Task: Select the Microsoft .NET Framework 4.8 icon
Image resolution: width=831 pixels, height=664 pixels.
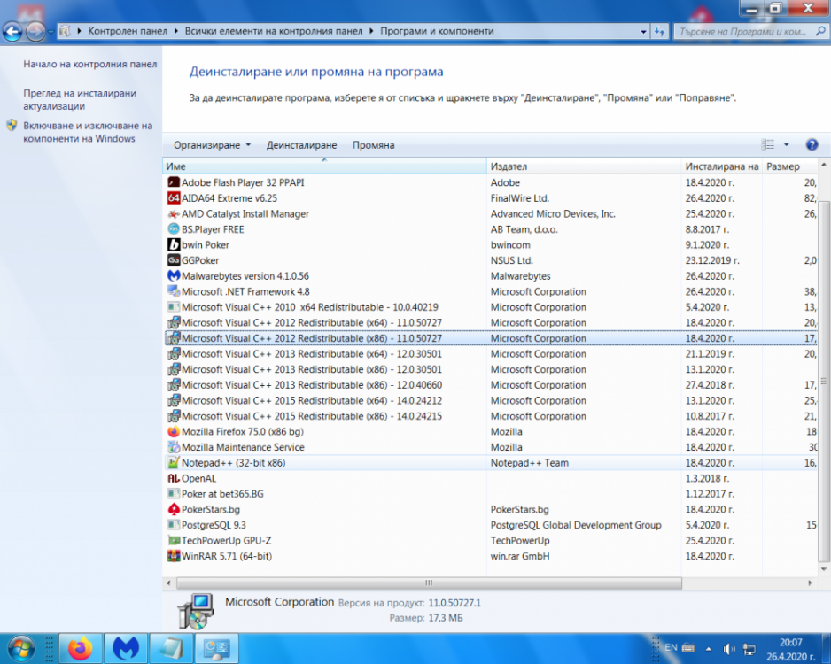Action: click(174, 291)
